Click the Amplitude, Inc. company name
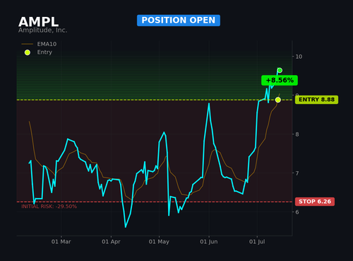353x261 pixels. point(43,30)
